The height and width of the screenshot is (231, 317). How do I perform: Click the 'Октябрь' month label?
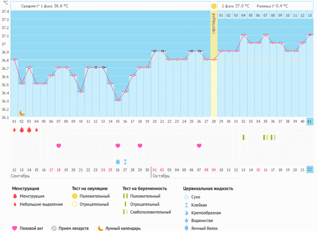(x=161, y=176)
